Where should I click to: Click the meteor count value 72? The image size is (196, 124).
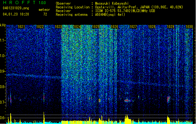coord(45,14)
